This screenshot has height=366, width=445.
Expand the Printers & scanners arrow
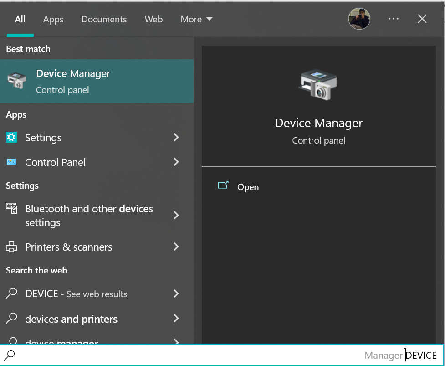[x=176, y=247]
